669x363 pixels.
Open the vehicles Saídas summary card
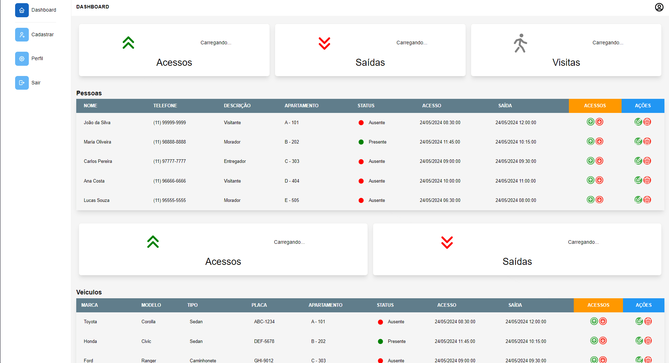[517, 249]
